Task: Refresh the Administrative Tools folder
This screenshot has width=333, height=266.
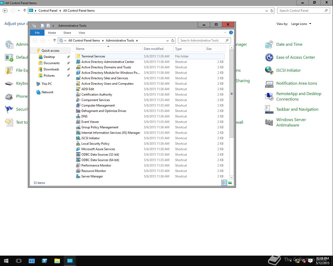Action: pos(172,41)
